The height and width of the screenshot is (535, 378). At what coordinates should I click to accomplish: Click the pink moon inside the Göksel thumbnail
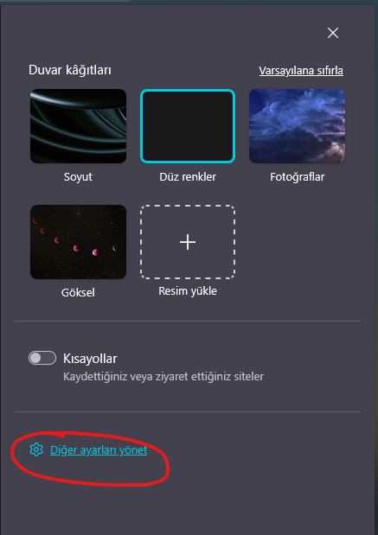95,252
